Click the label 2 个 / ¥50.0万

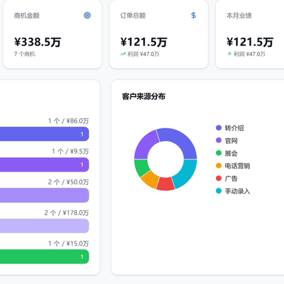click(x=68, y=182)
